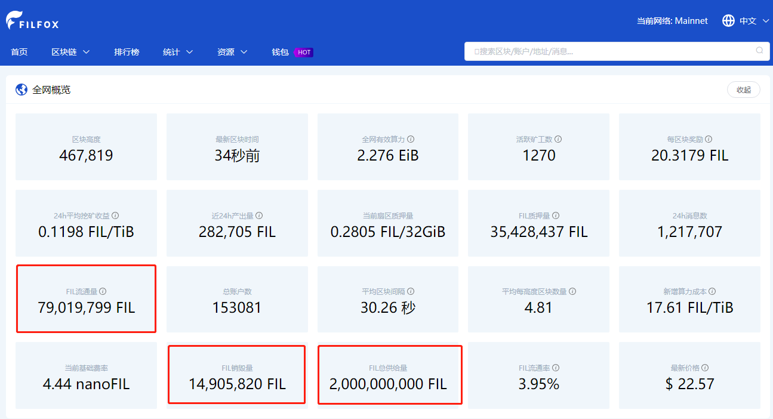Open the info icon next to 近24h产出量
The image size is (773, 419).
259,215
